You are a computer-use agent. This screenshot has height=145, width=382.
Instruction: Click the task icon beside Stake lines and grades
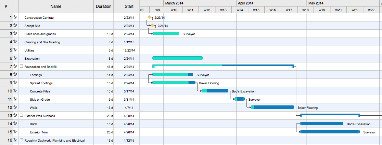tap(15, 33)
